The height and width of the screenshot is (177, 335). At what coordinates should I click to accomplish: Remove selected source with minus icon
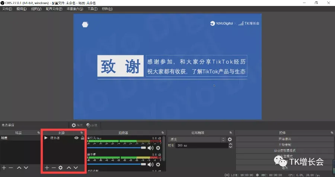click(54, 168)
